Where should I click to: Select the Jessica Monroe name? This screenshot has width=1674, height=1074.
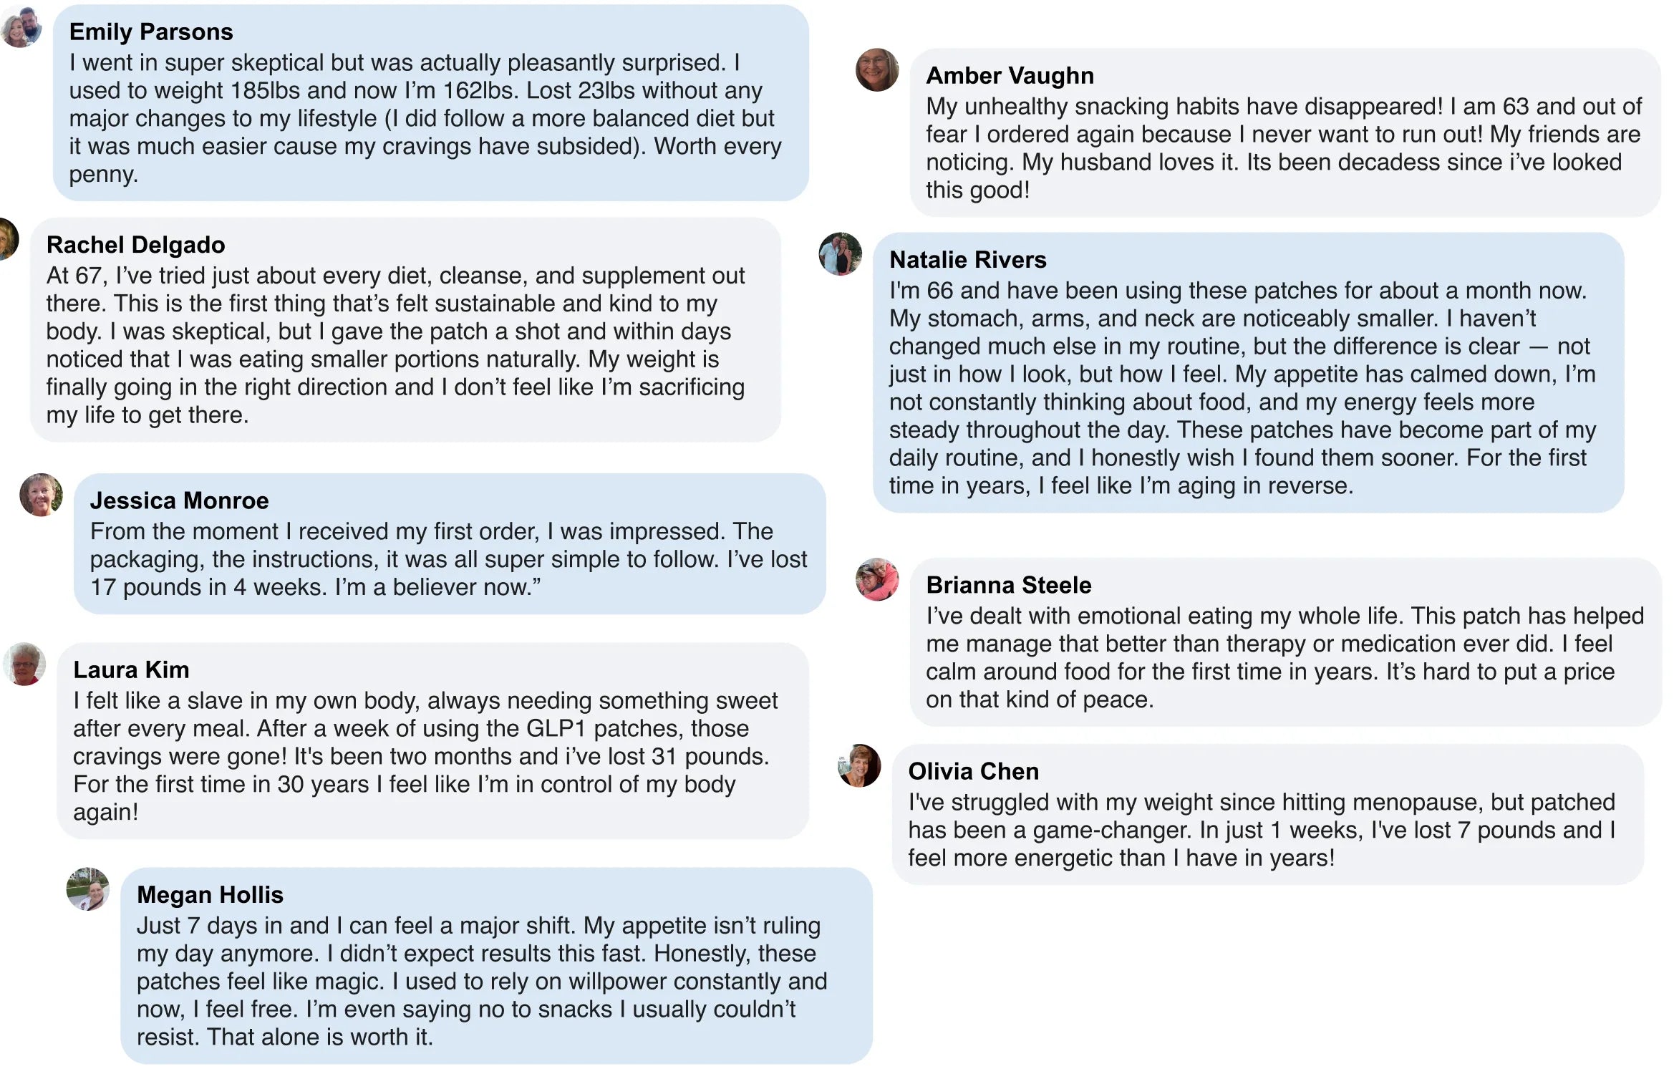[x=180, y=500]
